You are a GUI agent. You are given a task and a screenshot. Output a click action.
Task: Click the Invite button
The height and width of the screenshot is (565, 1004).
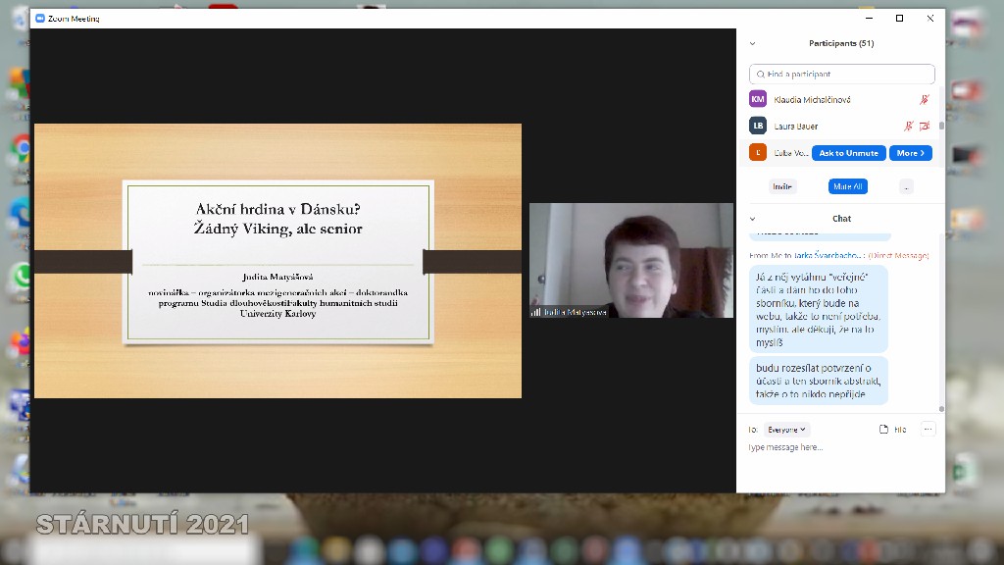tap(782, 186)
